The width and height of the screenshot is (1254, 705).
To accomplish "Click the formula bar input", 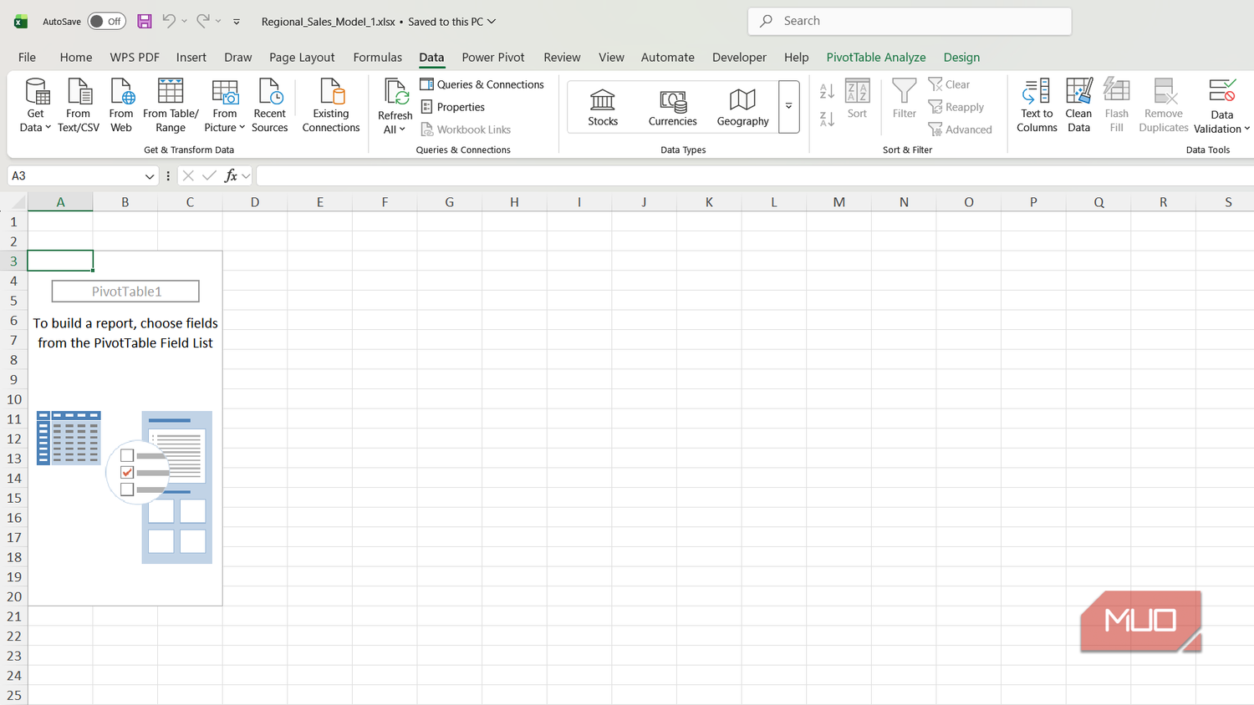I will coord(755,175).
